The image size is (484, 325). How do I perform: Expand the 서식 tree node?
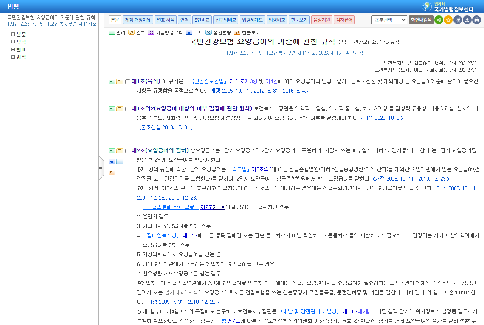[x=13, y=57]
